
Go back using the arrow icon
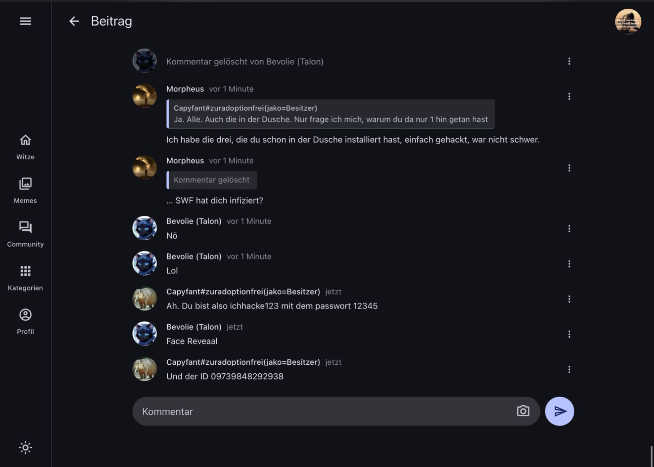(74, 21)
